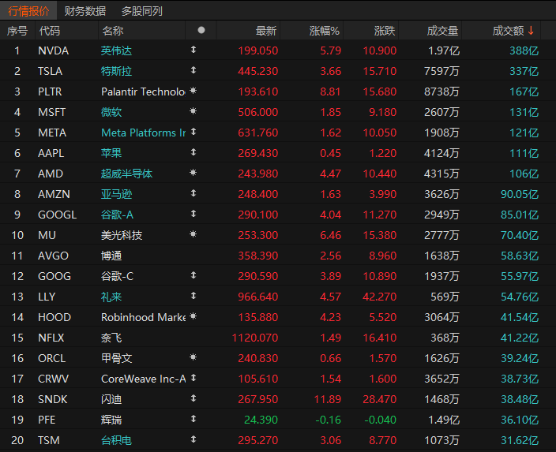Screen dimensions: 556x452
Task: Click the green price 24.390
Action: coord(261,420)
